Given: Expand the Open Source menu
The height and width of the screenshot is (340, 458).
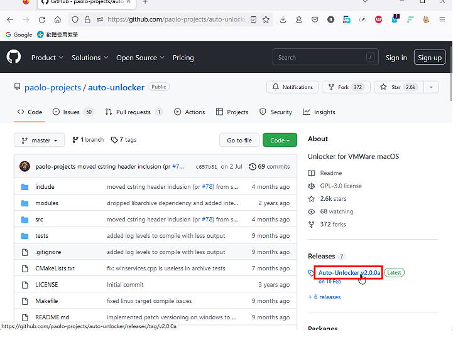Looking at the screenshot, I should tap(141, 58).
